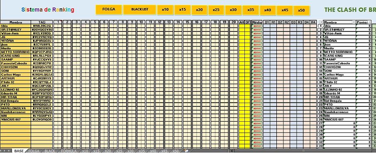Go to the x40 sheet tab

tap(154, 151)
